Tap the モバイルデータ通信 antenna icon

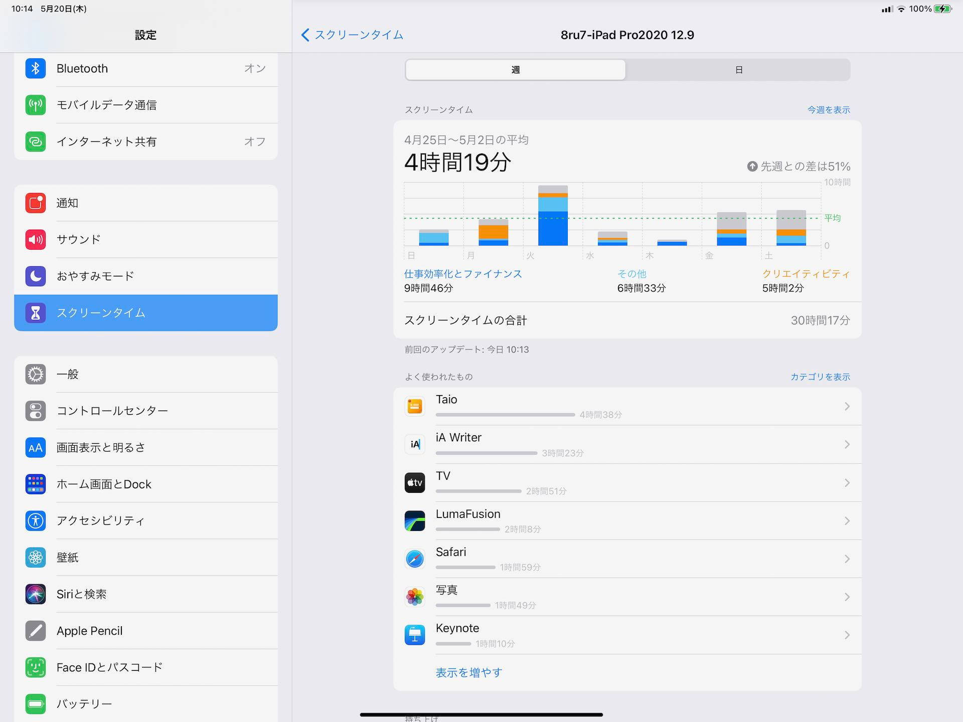pyautogui.click(x=36, y=105)
